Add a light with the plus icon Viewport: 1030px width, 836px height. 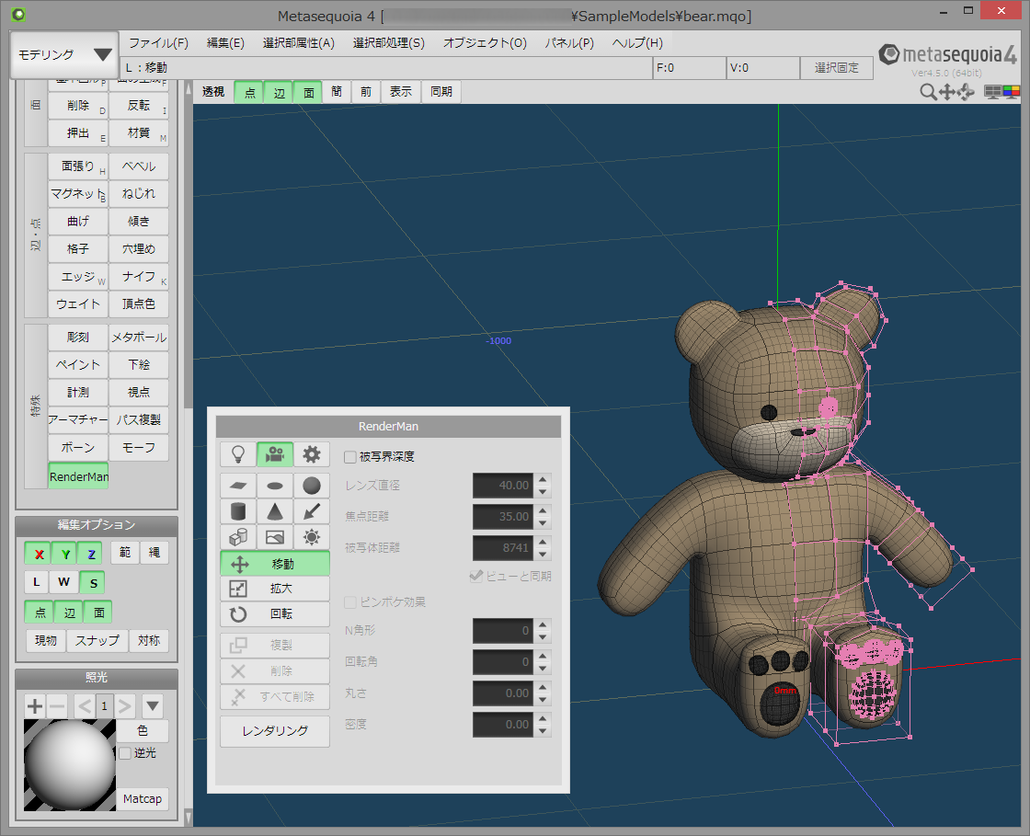35,706
